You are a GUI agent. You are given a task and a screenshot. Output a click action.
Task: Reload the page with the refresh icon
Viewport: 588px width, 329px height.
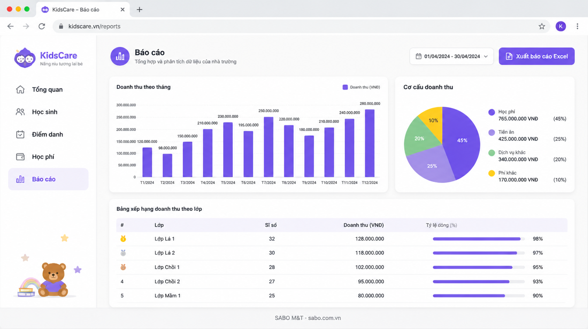[x=42, y=26]
